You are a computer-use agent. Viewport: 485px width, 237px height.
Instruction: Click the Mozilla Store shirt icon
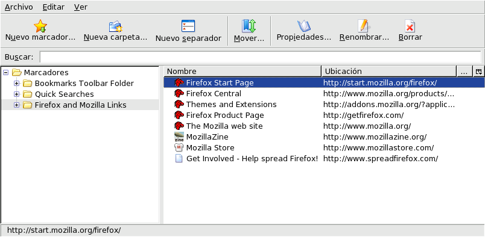(x=179, y=147)
